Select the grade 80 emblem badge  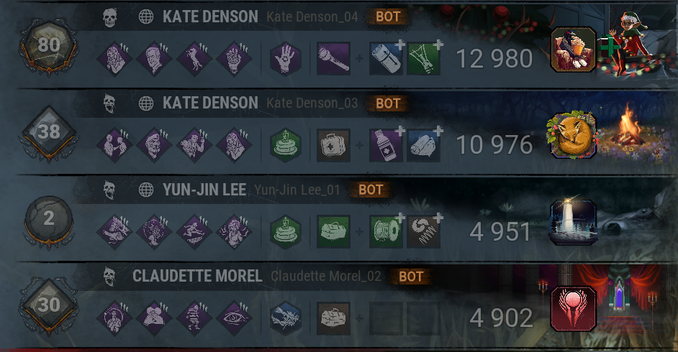[x=48, y=46]
